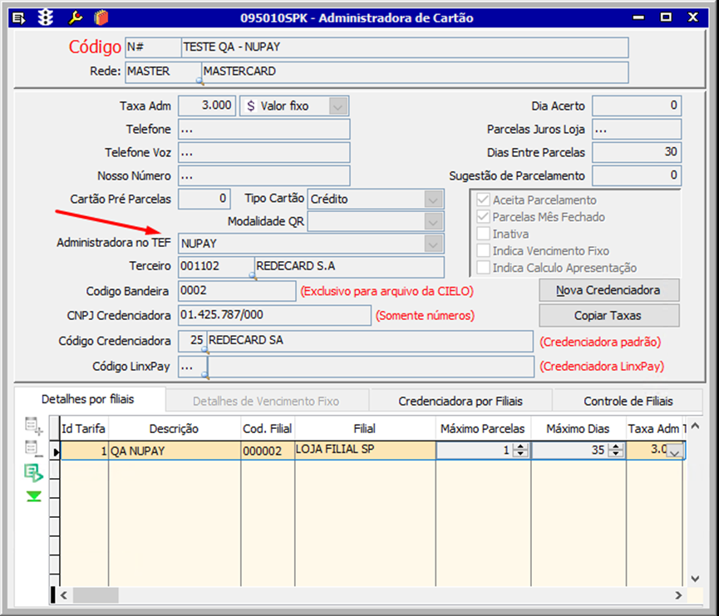Click the Telefone input field
The width and height of the screenshot is (719, 616).
pyautogui.click(x=264, y=130)
